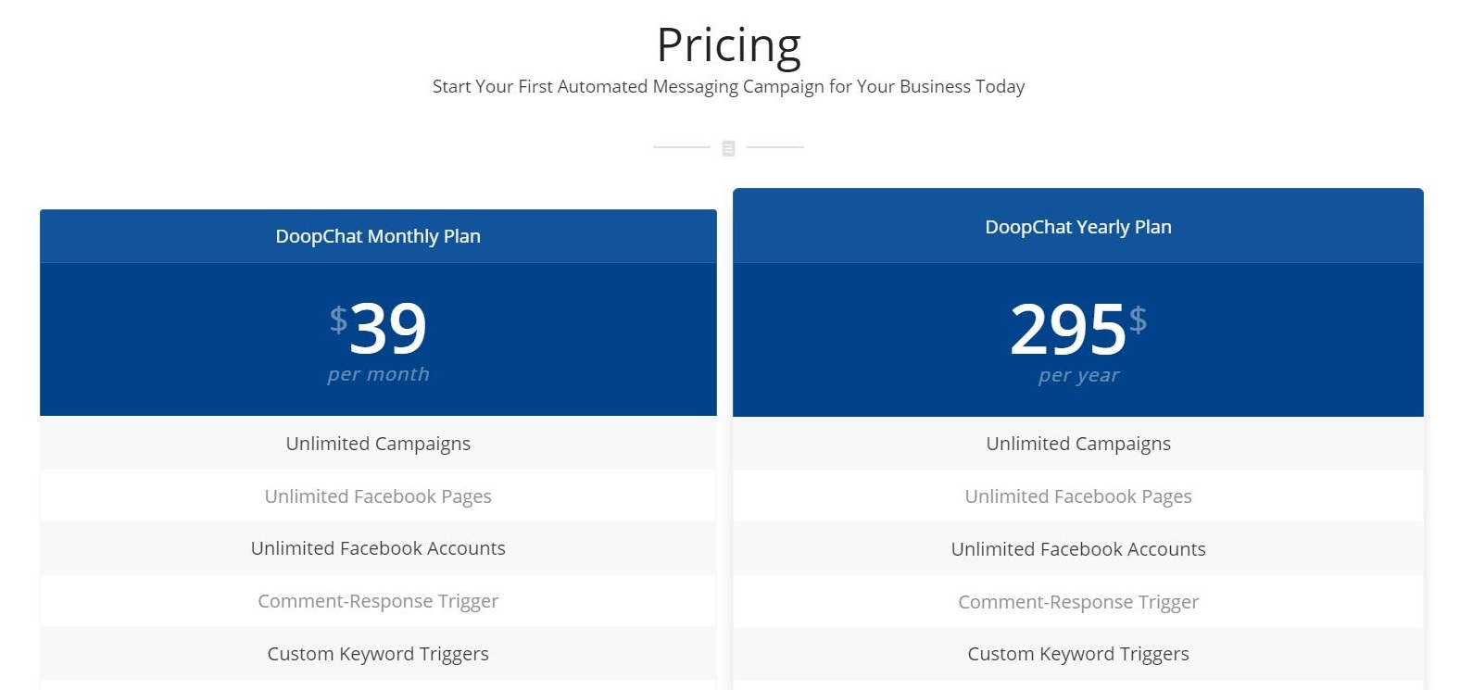Screen dimensions: 1460x690
Task: Click Unlimited Campaigns in the yearly plan
Action: (1078, 444)
